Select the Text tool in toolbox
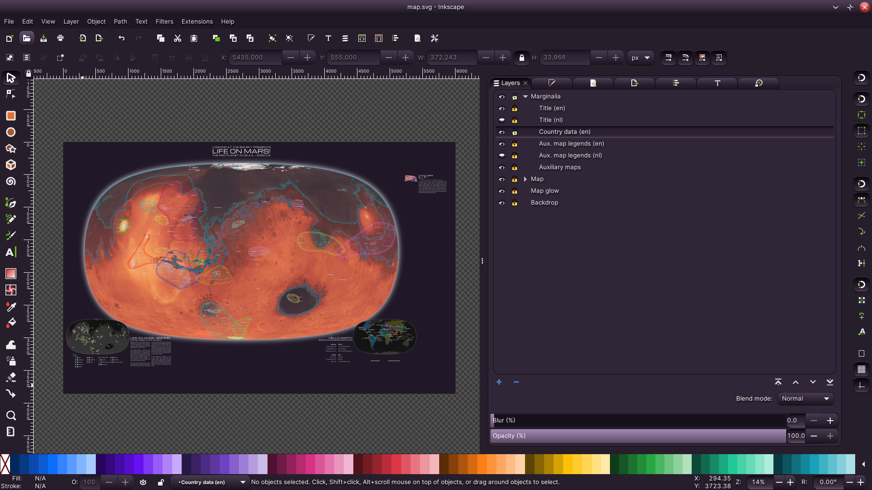This screenshot has height=490, width=872. point(10,252)
